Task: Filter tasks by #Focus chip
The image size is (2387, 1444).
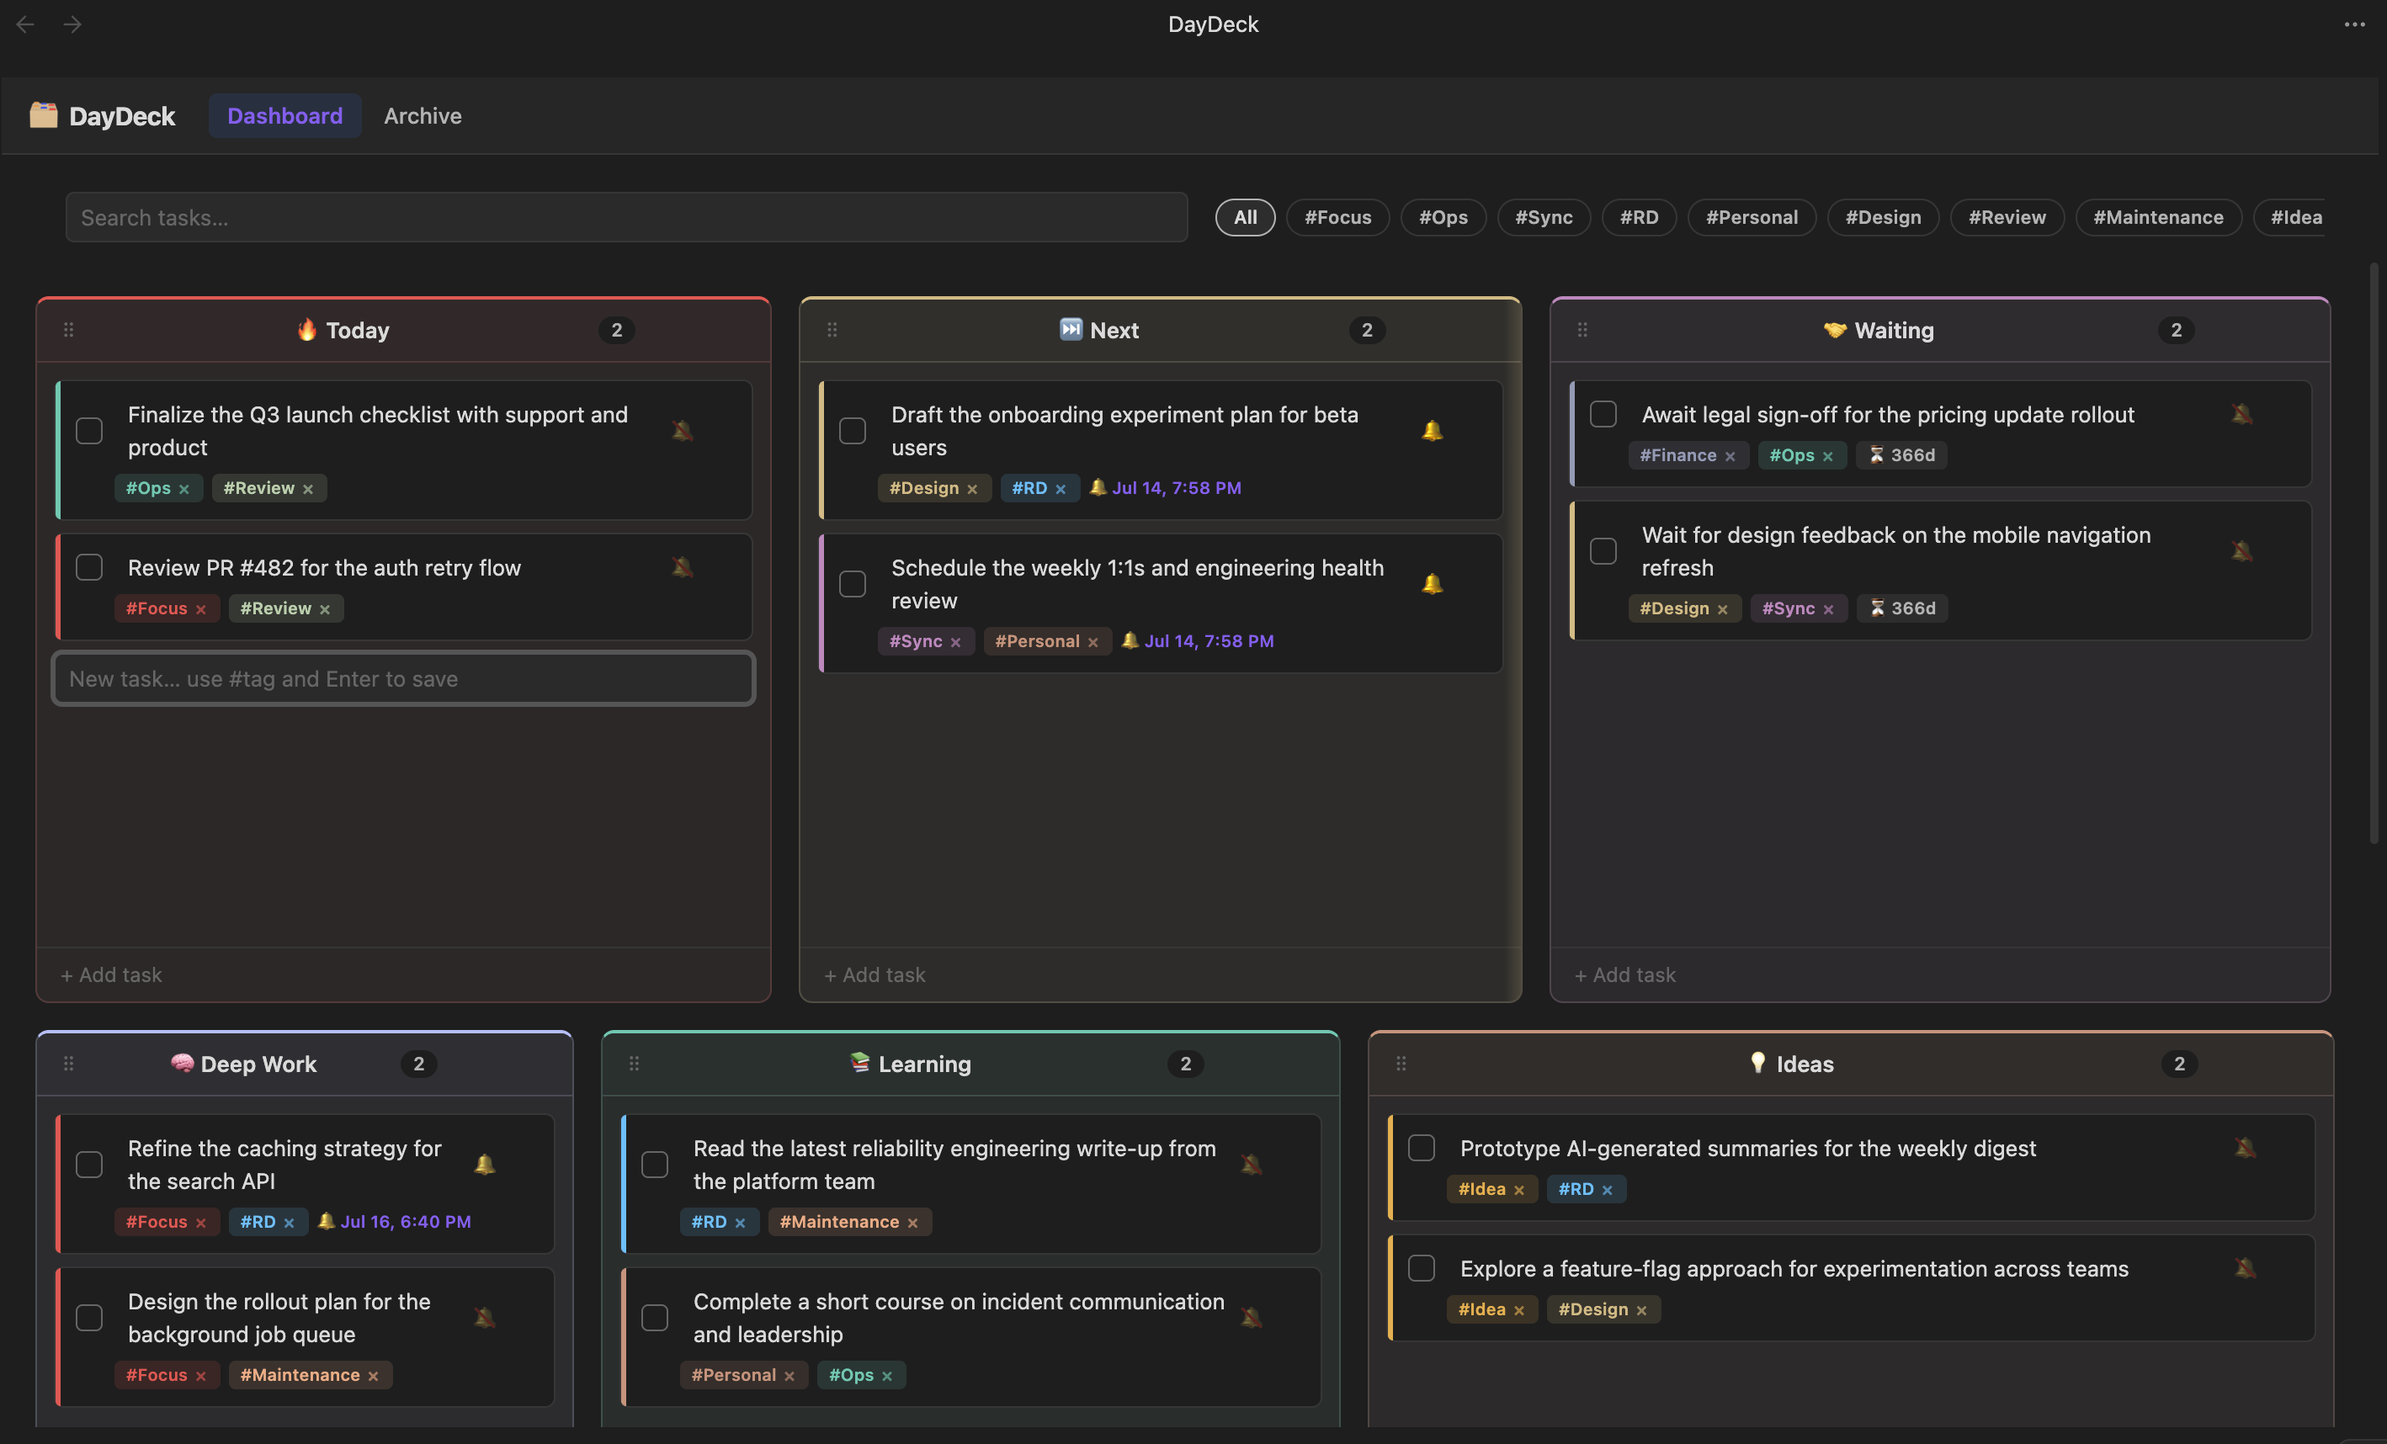Action: (x=1337, y=217)
